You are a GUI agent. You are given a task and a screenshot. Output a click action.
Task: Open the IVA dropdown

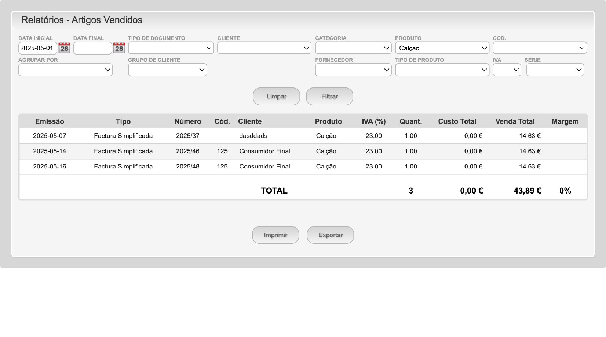coord(507,70)
